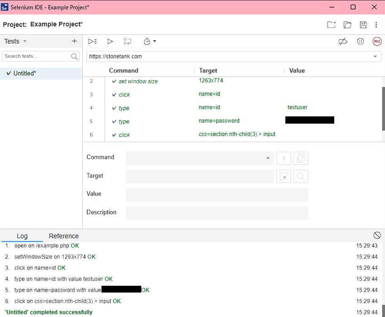Focus the Description input field

click(x=217, y=213)
